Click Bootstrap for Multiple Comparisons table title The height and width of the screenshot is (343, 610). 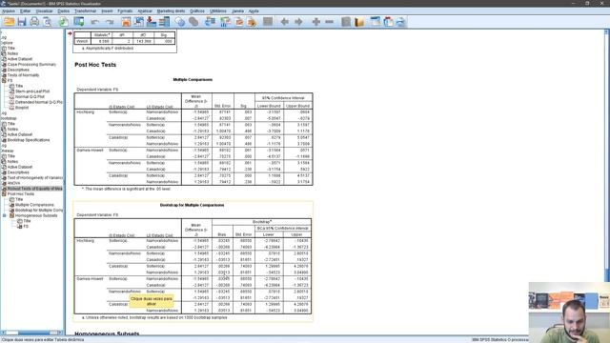point(193,205)
